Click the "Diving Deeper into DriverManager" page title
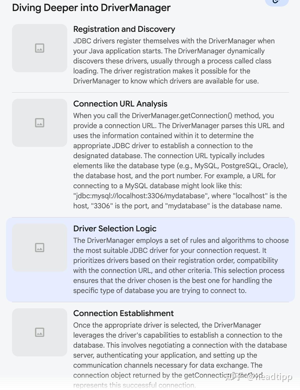The width and height of the screenshot is (300, 390). point(91,8)
